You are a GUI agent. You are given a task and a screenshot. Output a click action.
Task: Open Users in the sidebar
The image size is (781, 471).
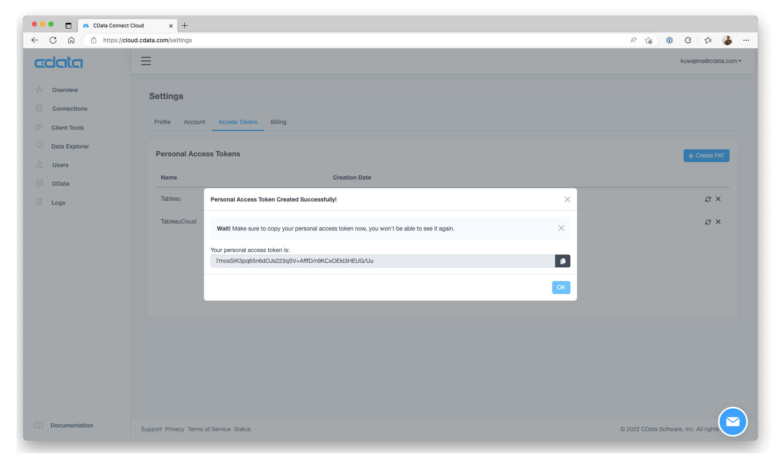point(60,165)
